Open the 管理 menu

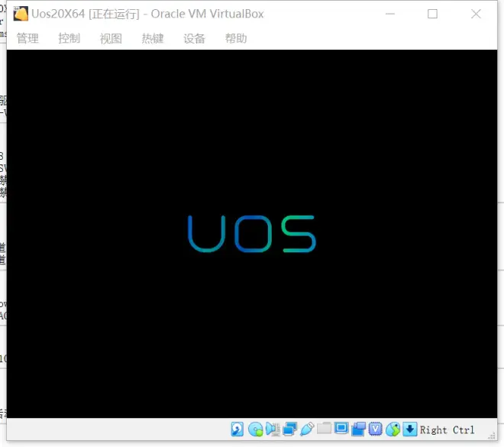point(27,39)
